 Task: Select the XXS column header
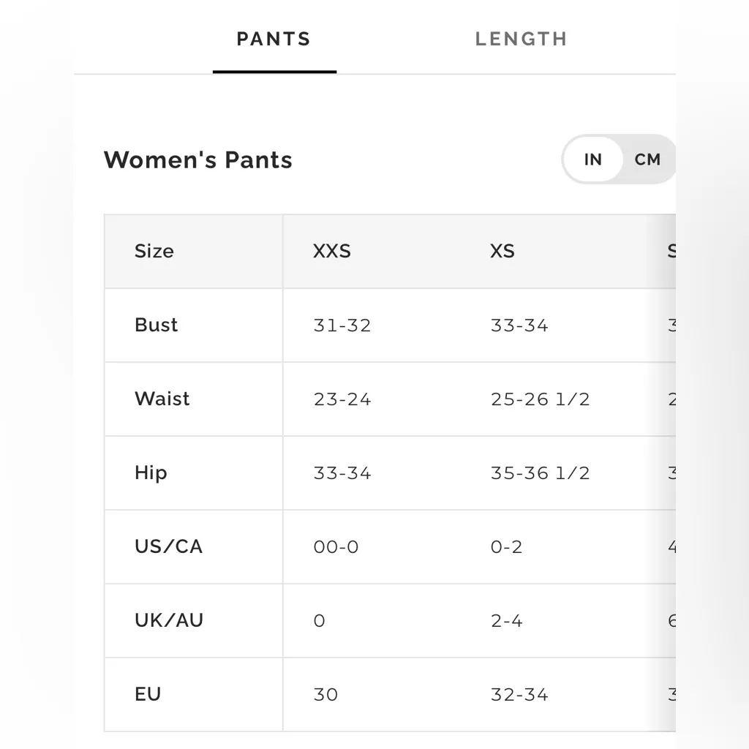tap(331, 251)
